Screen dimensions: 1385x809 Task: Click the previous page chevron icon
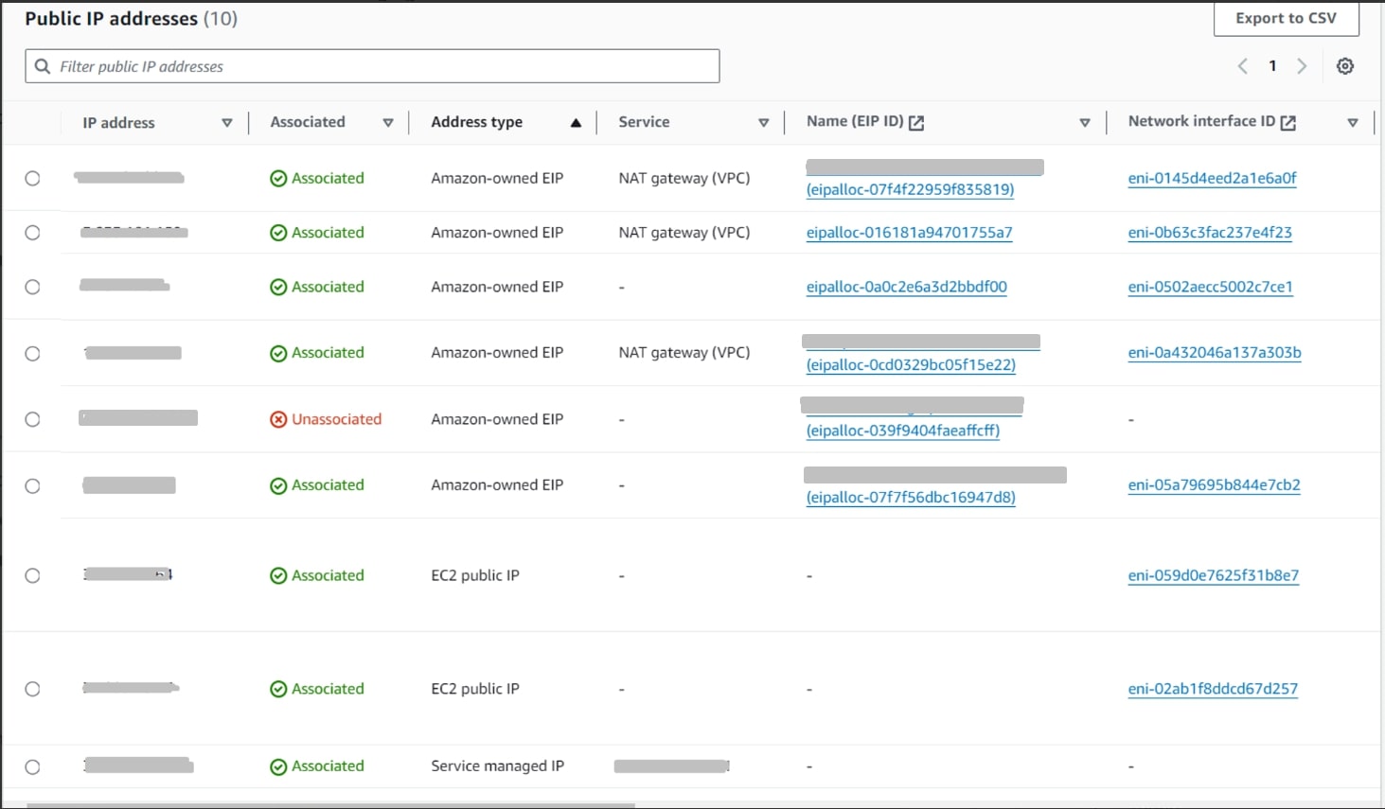[1242, 65]
